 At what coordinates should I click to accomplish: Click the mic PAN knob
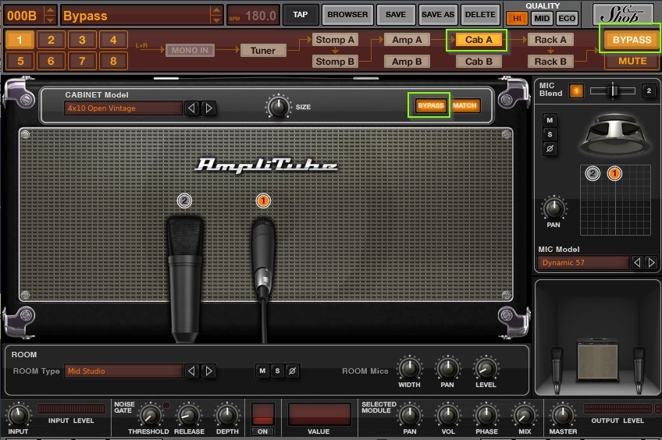click(553, 208)
